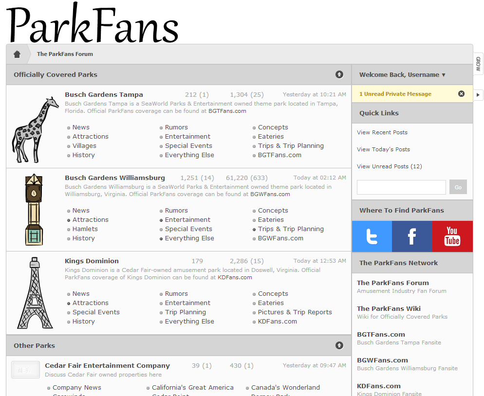Open View Unread Posts (12)
The width and height of the screenshot is (484, 396).
pyautogui.click(x=389, y=166)
